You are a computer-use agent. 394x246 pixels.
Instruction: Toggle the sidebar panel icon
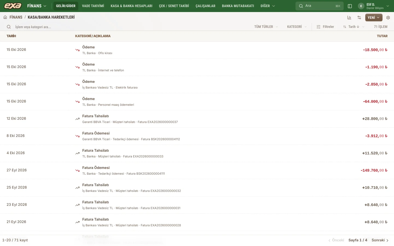coord(350,6)
